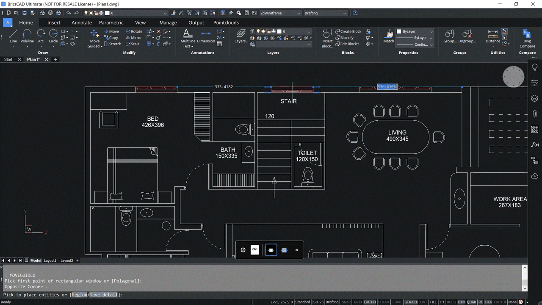Click the Match properties tool
Image resolution: width=542 pixels, height=305 pixels.
388,37
